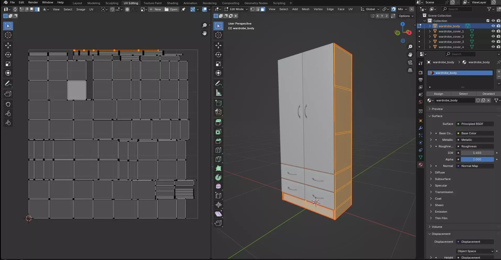Select the Add Cube tool

pyautogui.click(x=218, y=103)
